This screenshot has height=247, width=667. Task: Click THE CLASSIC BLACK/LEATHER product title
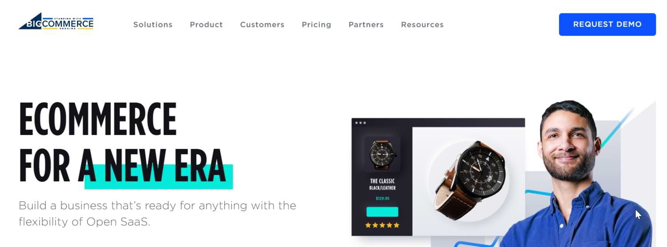click(x=382, y=184)
